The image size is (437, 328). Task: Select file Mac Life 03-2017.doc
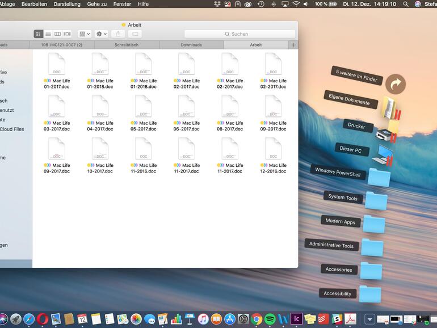point(57,113)
